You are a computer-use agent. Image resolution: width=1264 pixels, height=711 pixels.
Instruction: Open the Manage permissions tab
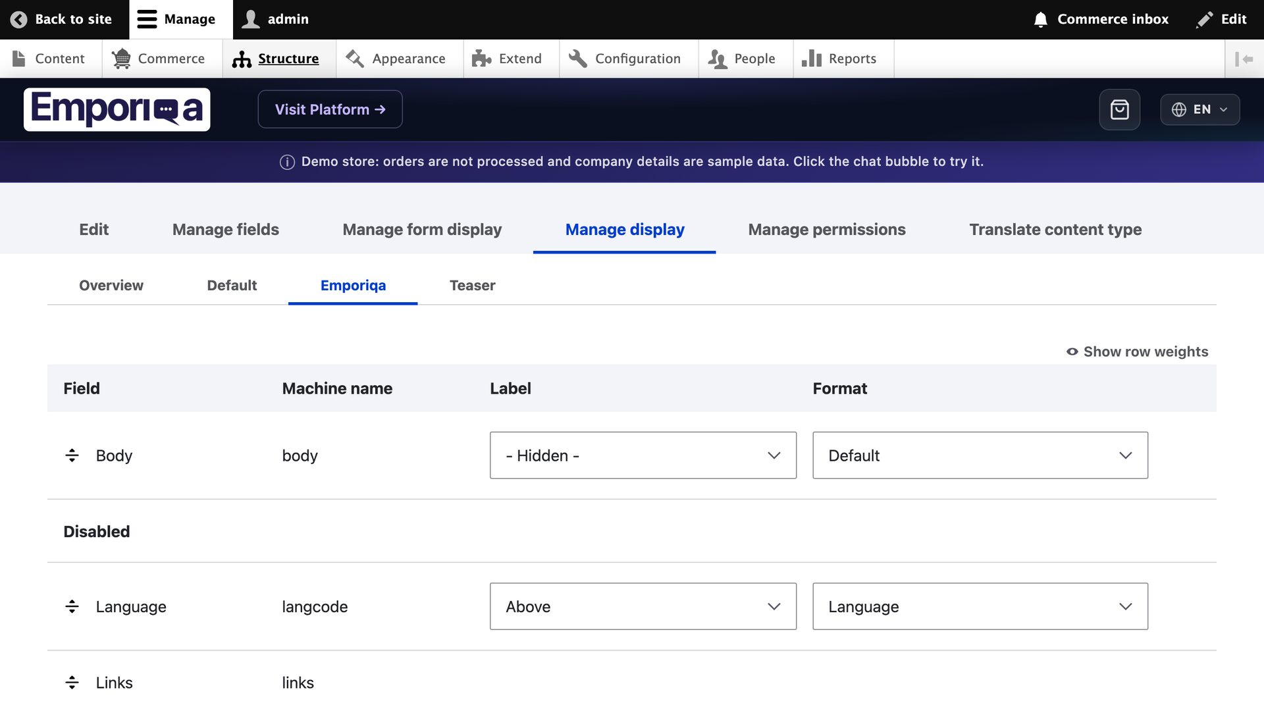point(827,229)
